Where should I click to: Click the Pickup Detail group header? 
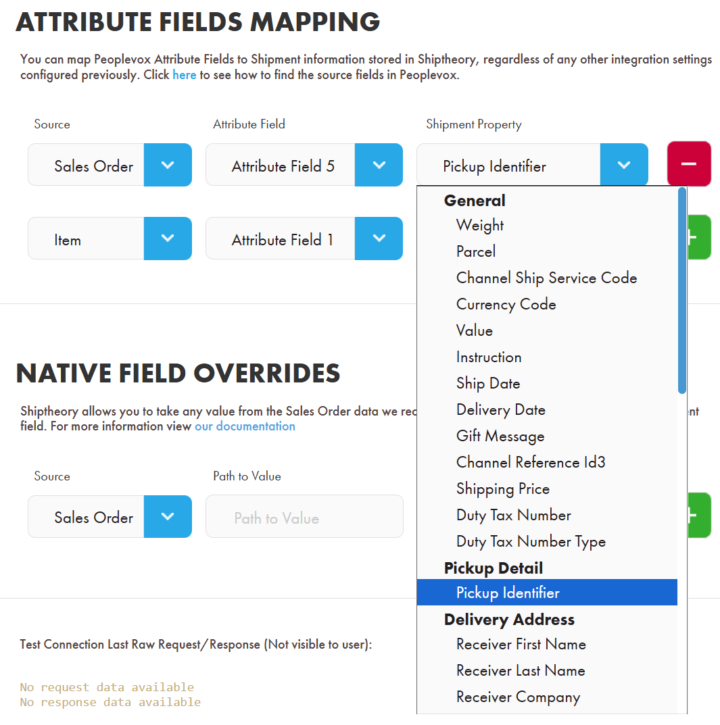[x=494, y=568]
